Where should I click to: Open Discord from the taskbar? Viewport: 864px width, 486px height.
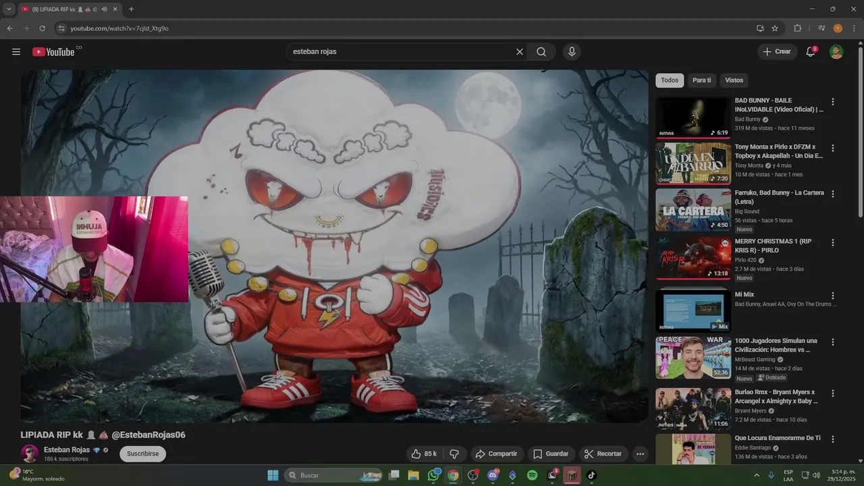click(x=493, y=475)
